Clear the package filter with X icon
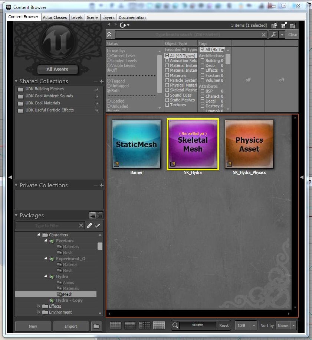312x340 pixels. point(81,226)
